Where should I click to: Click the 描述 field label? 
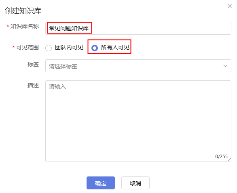coord(33,85)
